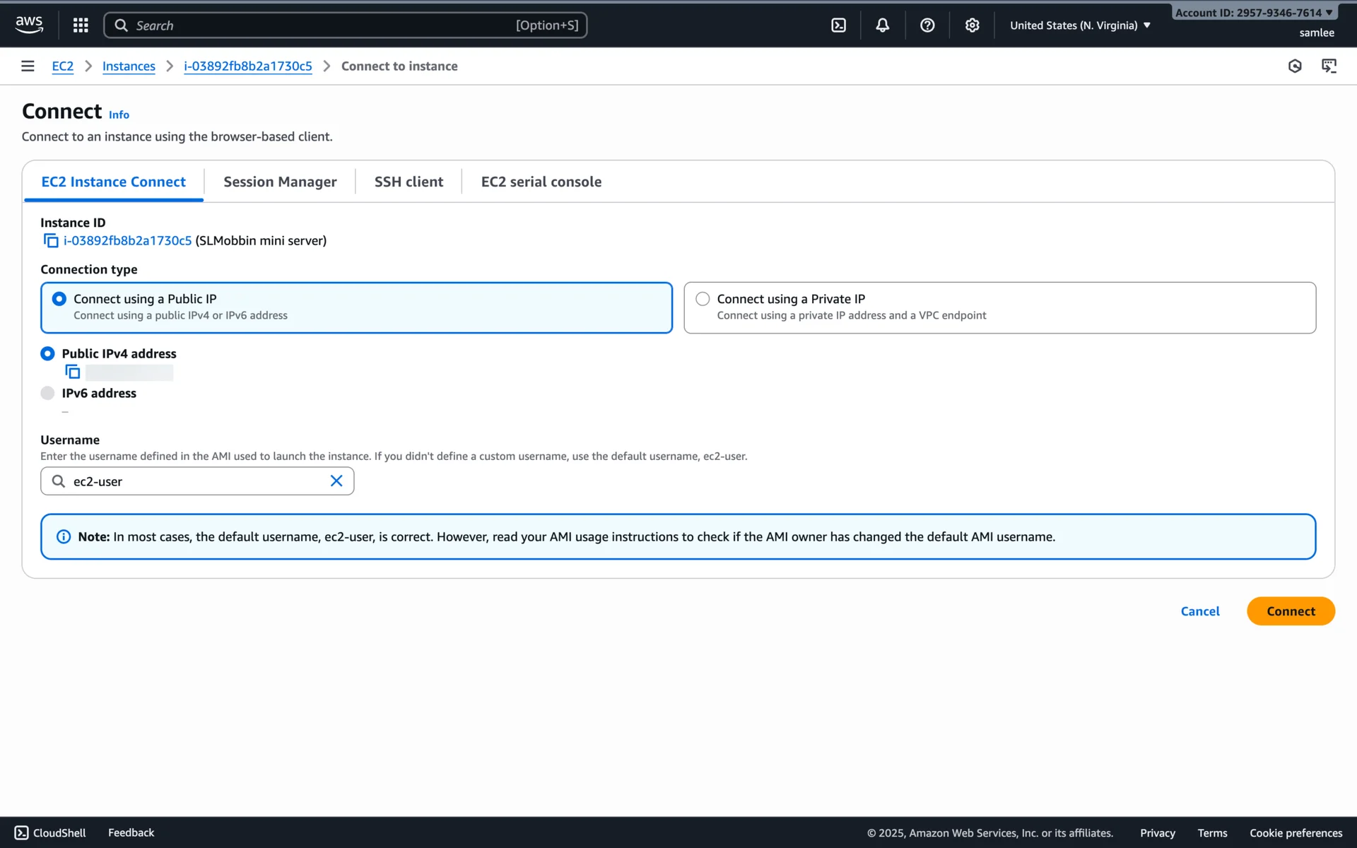Click into the ec2-user username field
The image size is (1357, 848).
[198, 481]
